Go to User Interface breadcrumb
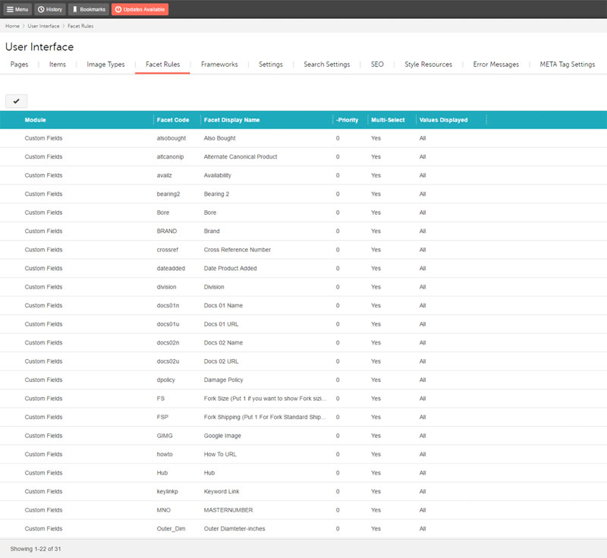 [43, 26]
